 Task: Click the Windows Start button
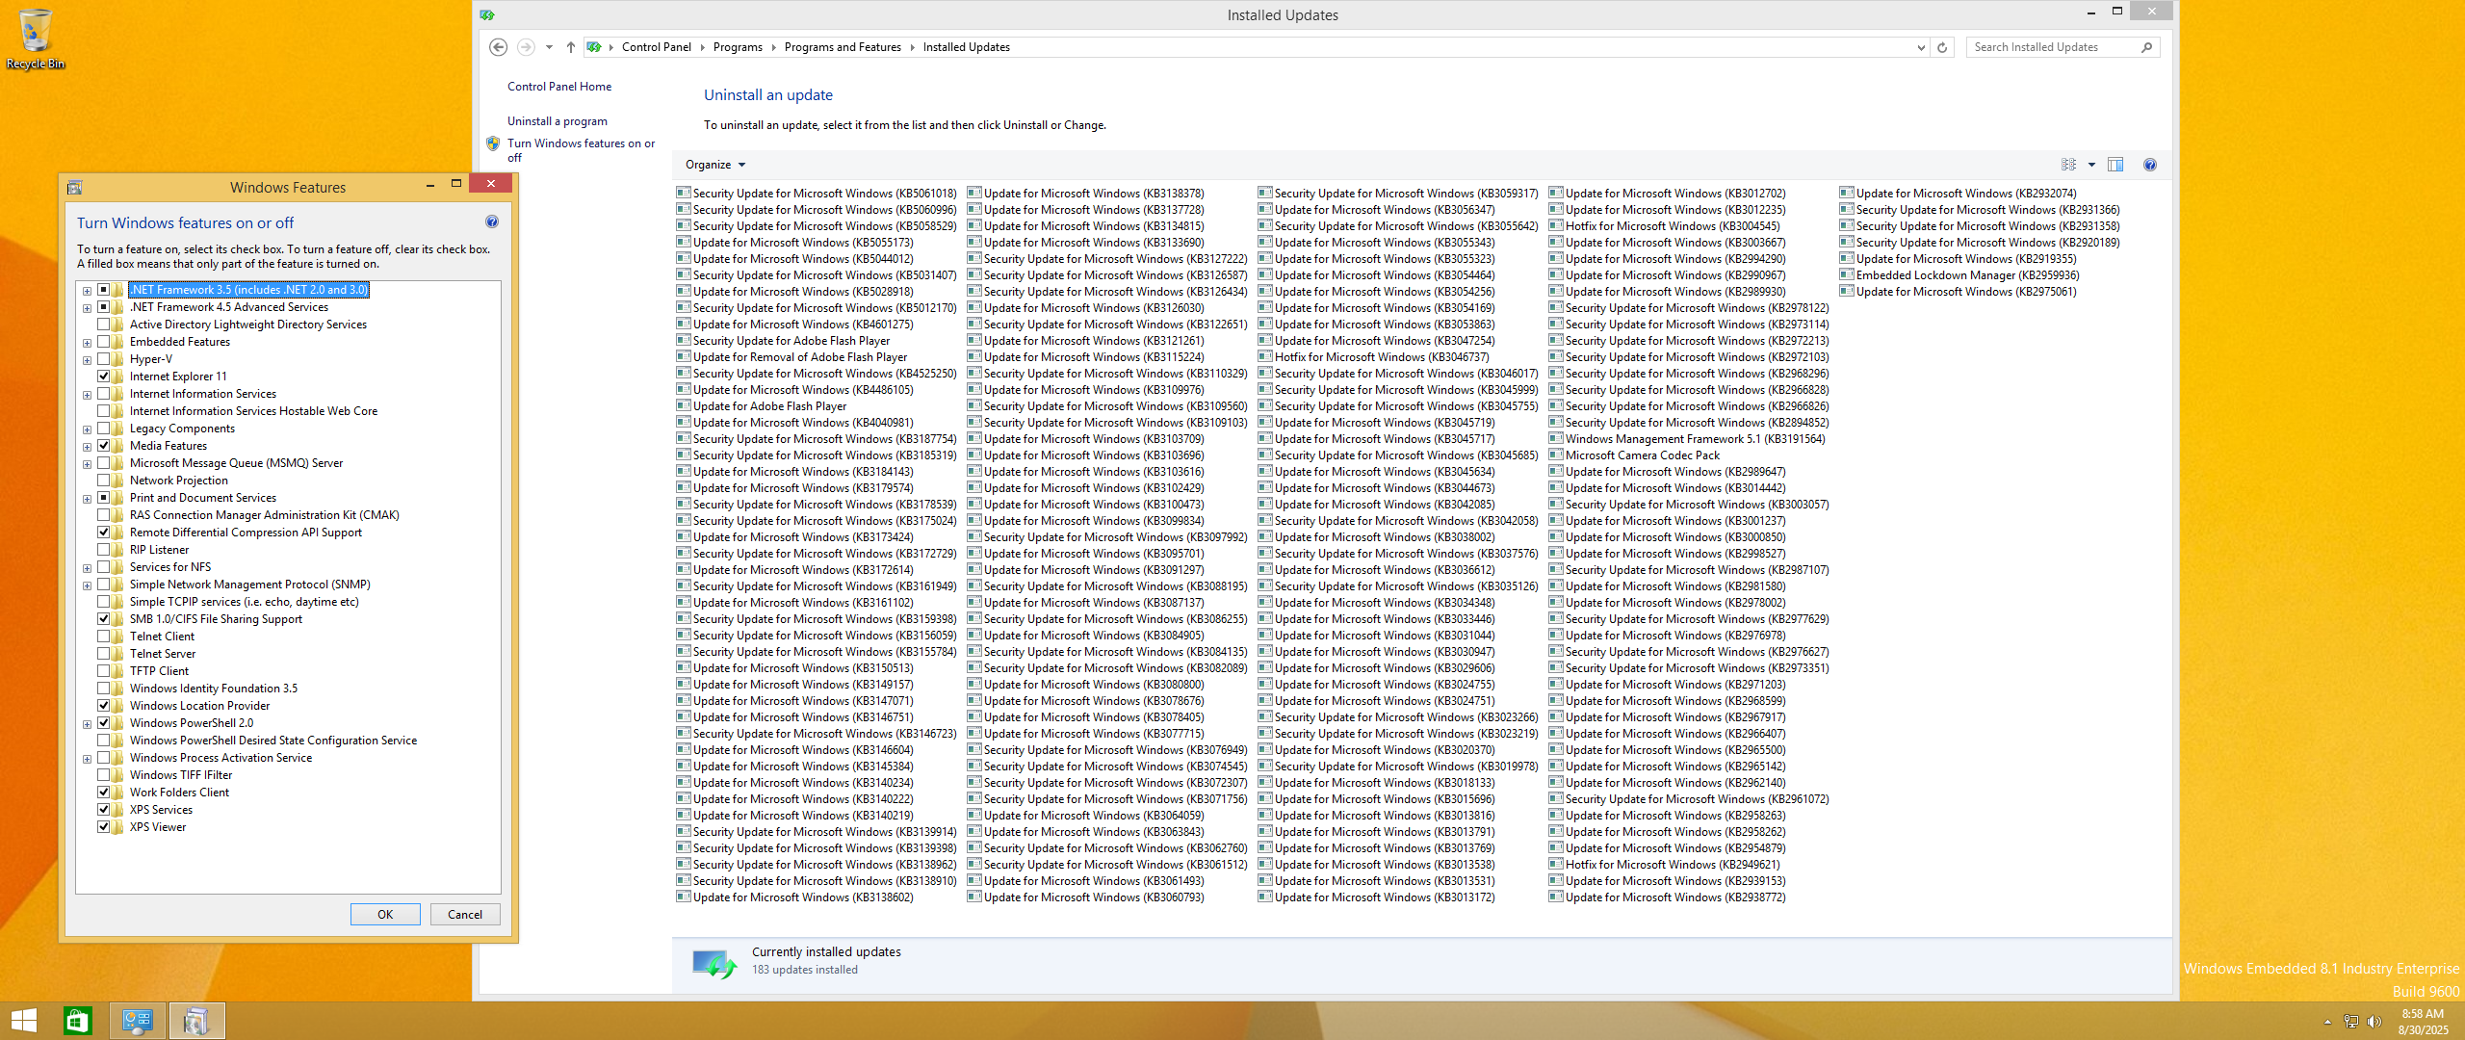point(24,1021)
